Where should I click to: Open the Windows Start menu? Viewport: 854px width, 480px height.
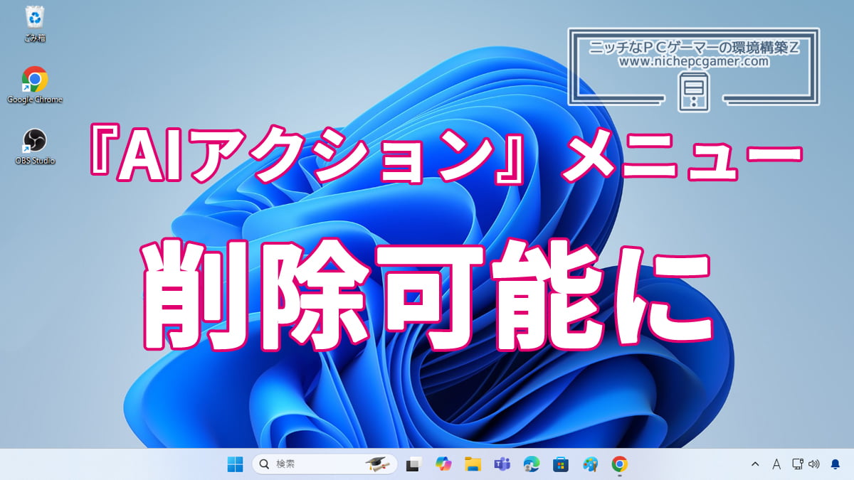click(235, 464)
